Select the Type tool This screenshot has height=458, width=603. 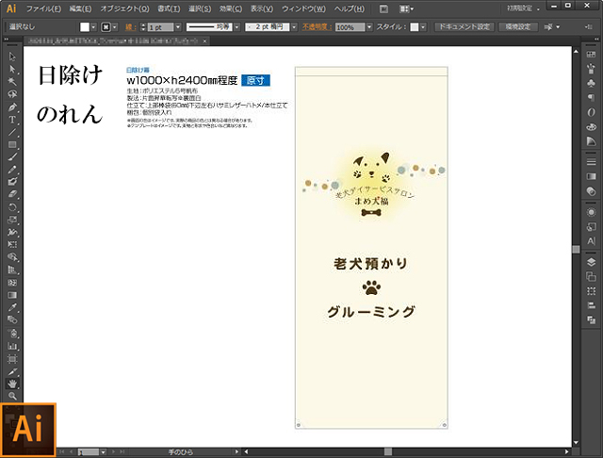[12, 120]
